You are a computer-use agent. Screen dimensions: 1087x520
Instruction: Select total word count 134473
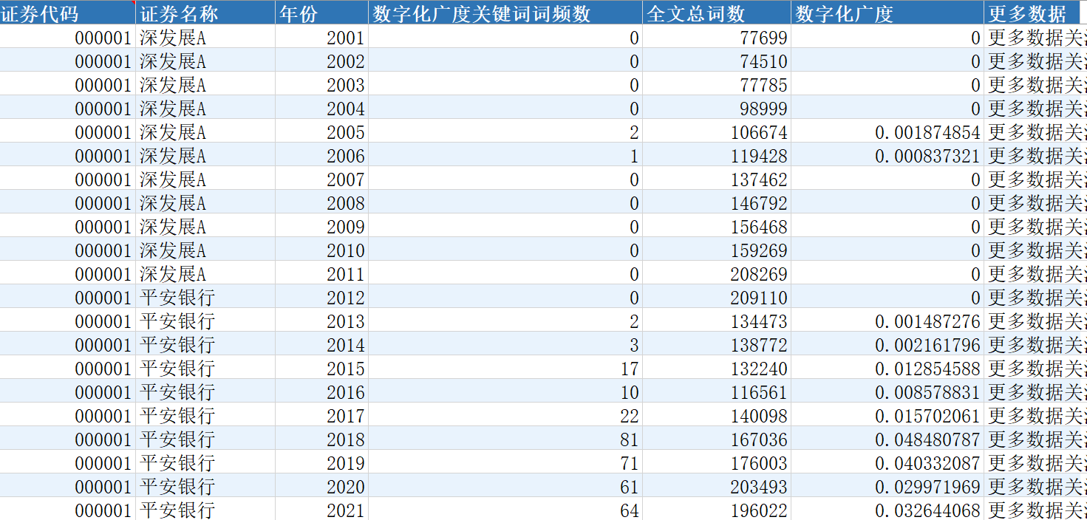[x=717, y=321]
